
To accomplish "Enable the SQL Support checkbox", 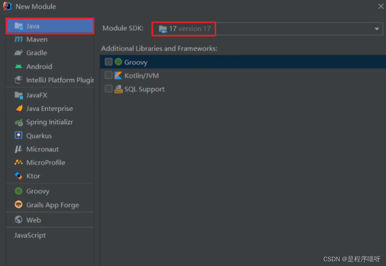I will click(x=108, y=89).
